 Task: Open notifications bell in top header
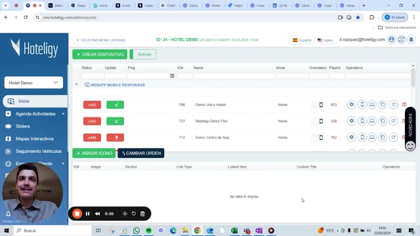(x=411, y=39)
